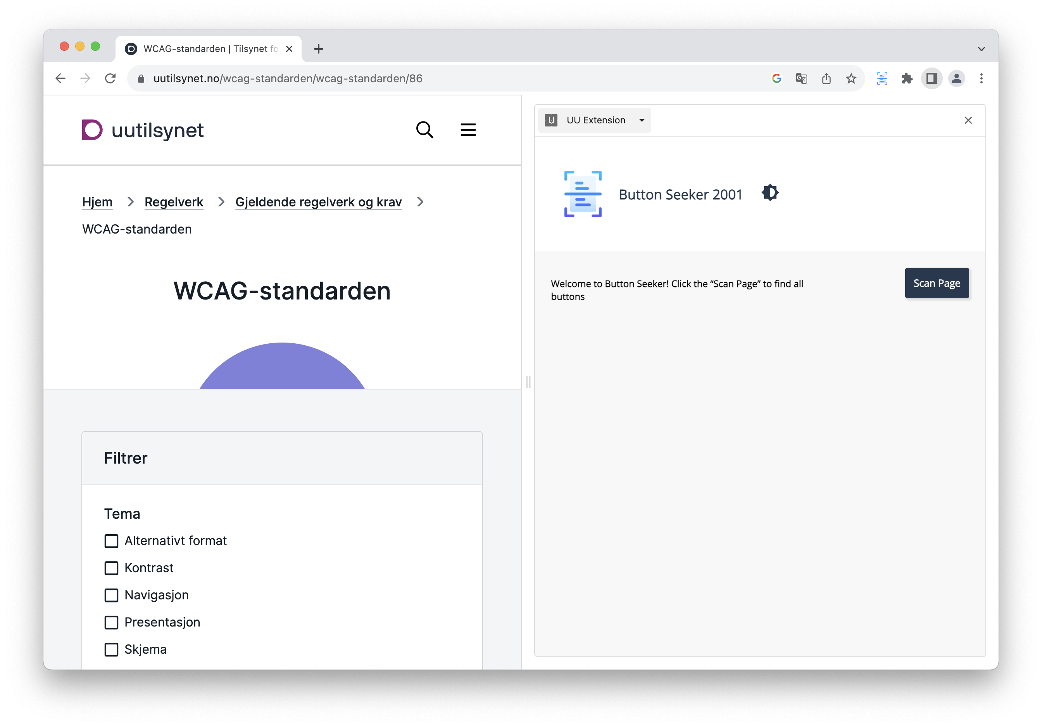Screen dimensions: 1042x727
Task: Click the share page icon
Action: pyautogui.click(x=826, y=78)
